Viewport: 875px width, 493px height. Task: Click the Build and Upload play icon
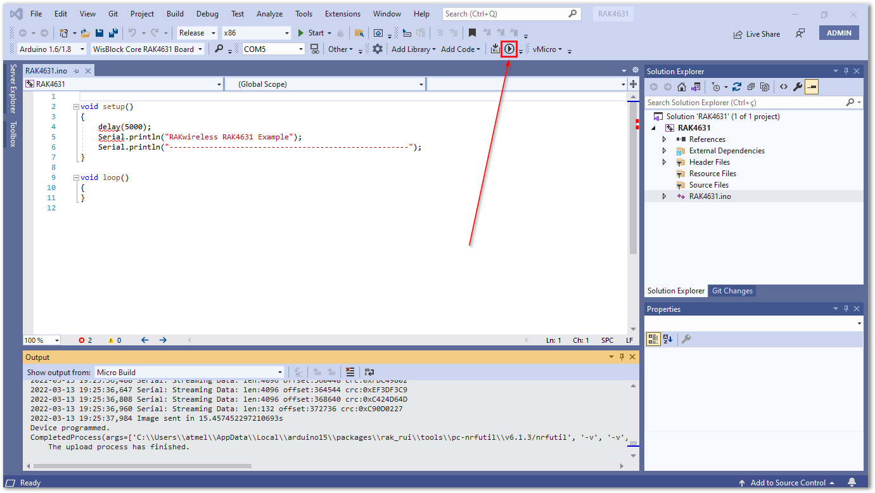(x=509, y=49)
